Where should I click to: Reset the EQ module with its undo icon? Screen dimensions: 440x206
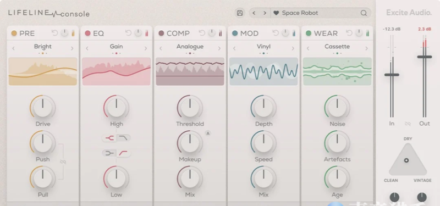[x=128, y=33]
